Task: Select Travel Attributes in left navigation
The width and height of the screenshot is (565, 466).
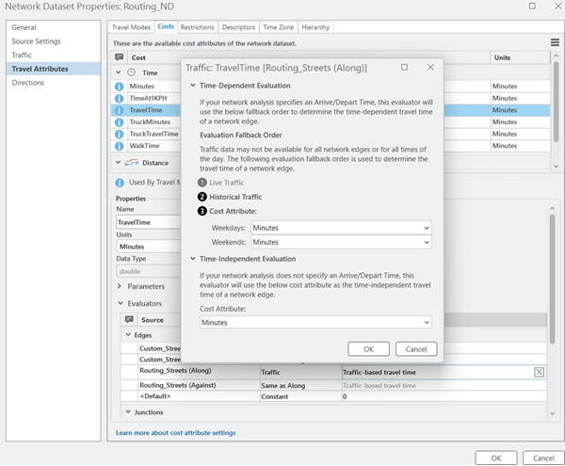Action: tap(54, 69)
